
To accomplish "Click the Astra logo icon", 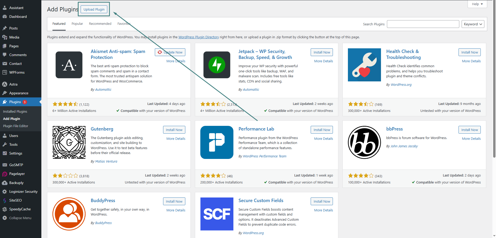I will pyautogui.click(x=5, y=84).
